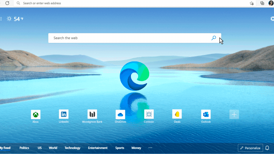Image resolution: width=274 pixels, height=154 pixels.
Task: Switch to the Technology tab
Action: point(72,148)
